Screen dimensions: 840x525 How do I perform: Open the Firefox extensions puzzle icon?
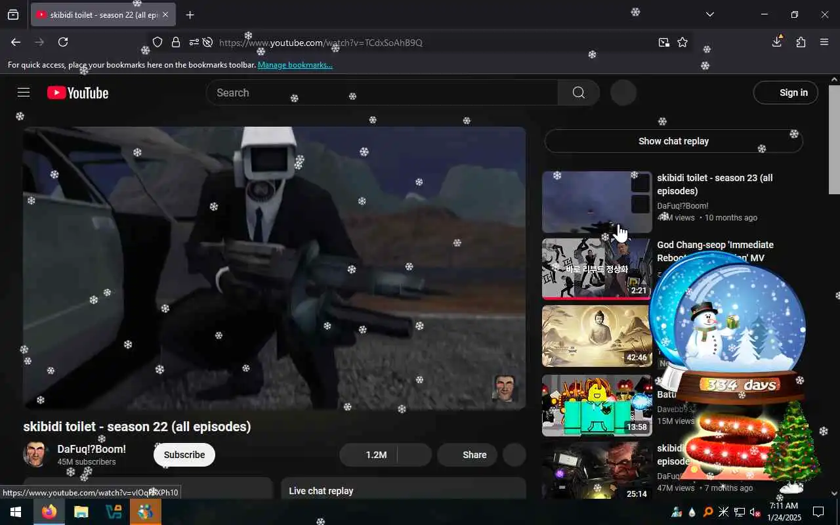(x=801, y=42)
